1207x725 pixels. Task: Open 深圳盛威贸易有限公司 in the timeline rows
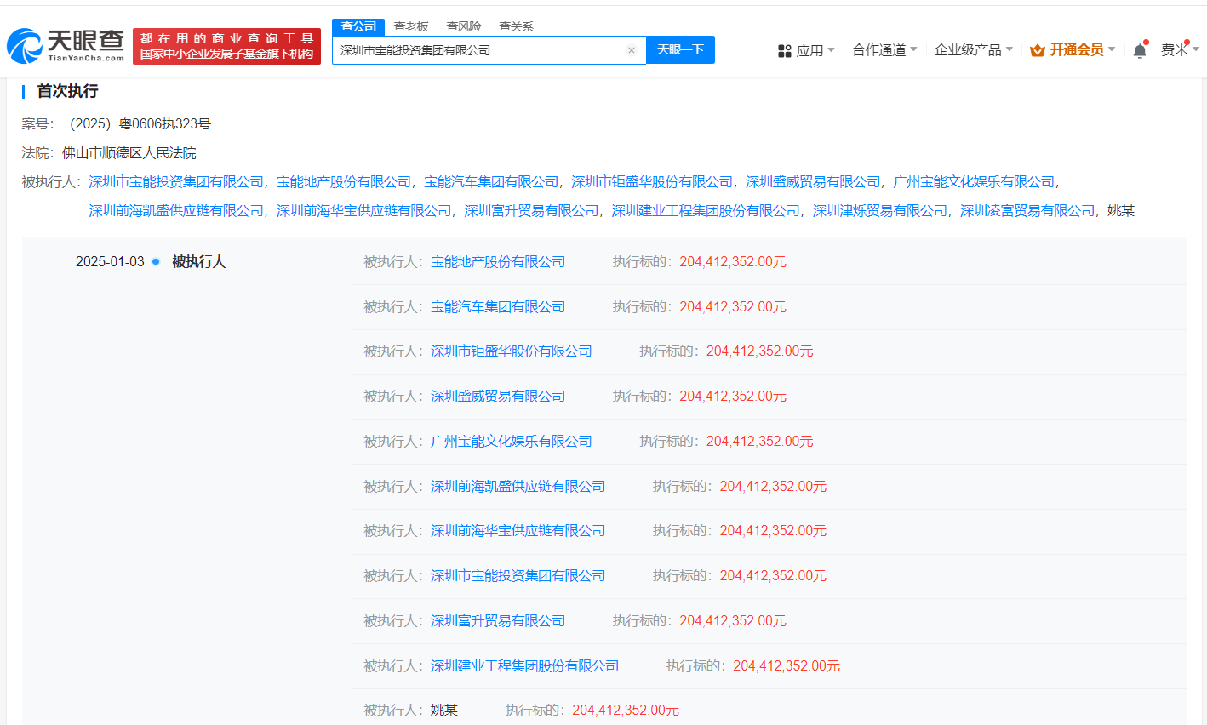(x=498, y=396)
